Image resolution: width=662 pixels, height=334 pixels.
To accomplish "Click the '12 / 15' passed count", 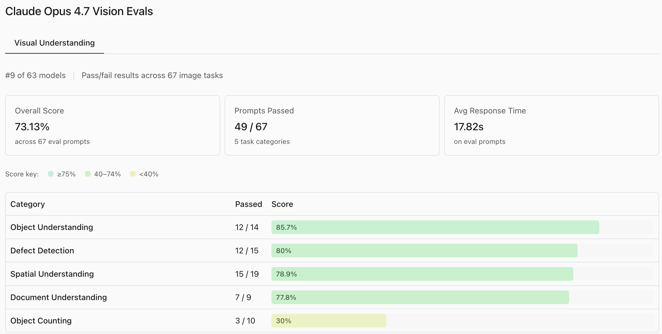I will pyautogui.click(x=247, y=251).
